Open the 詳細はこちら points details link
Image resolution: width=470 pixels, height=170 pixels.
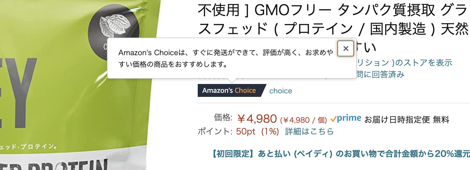coord(309,131)
